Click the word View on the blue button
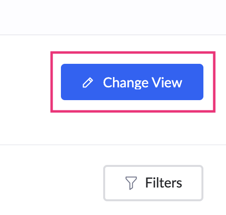The width and height of the screenshot is (226, 215). pyautogui.click(x=167, y=82)
